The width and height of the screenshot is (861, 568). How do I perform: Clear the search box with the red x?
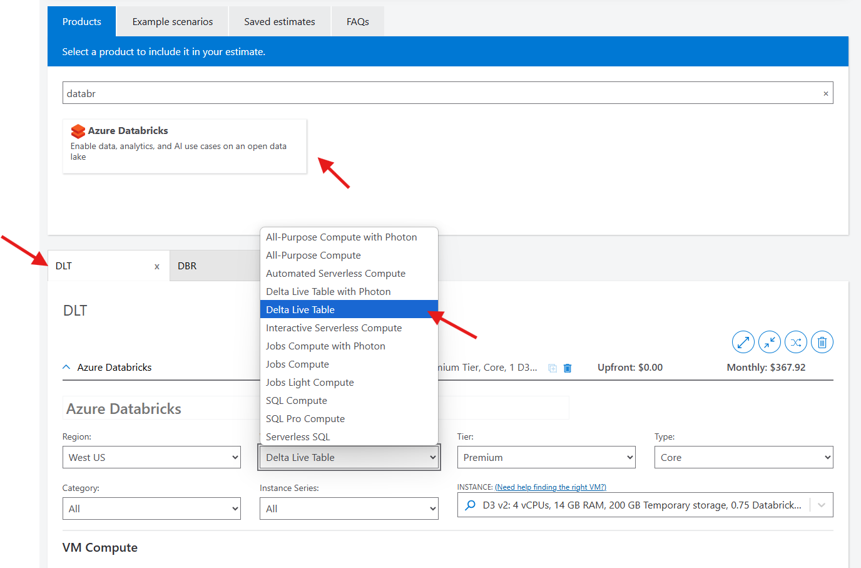coord(825,93)
